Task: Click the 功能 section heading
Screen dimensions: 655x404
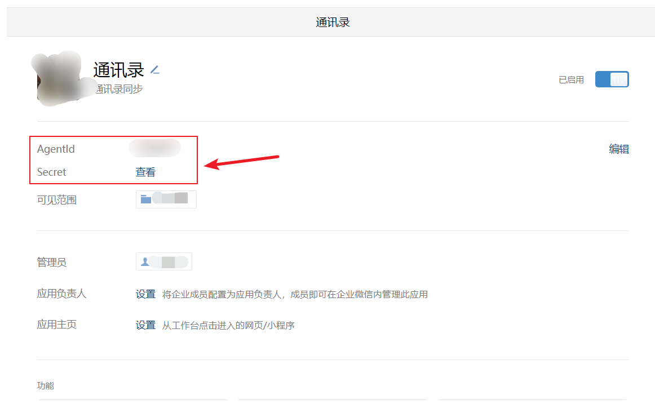Action: pos(45,385)
